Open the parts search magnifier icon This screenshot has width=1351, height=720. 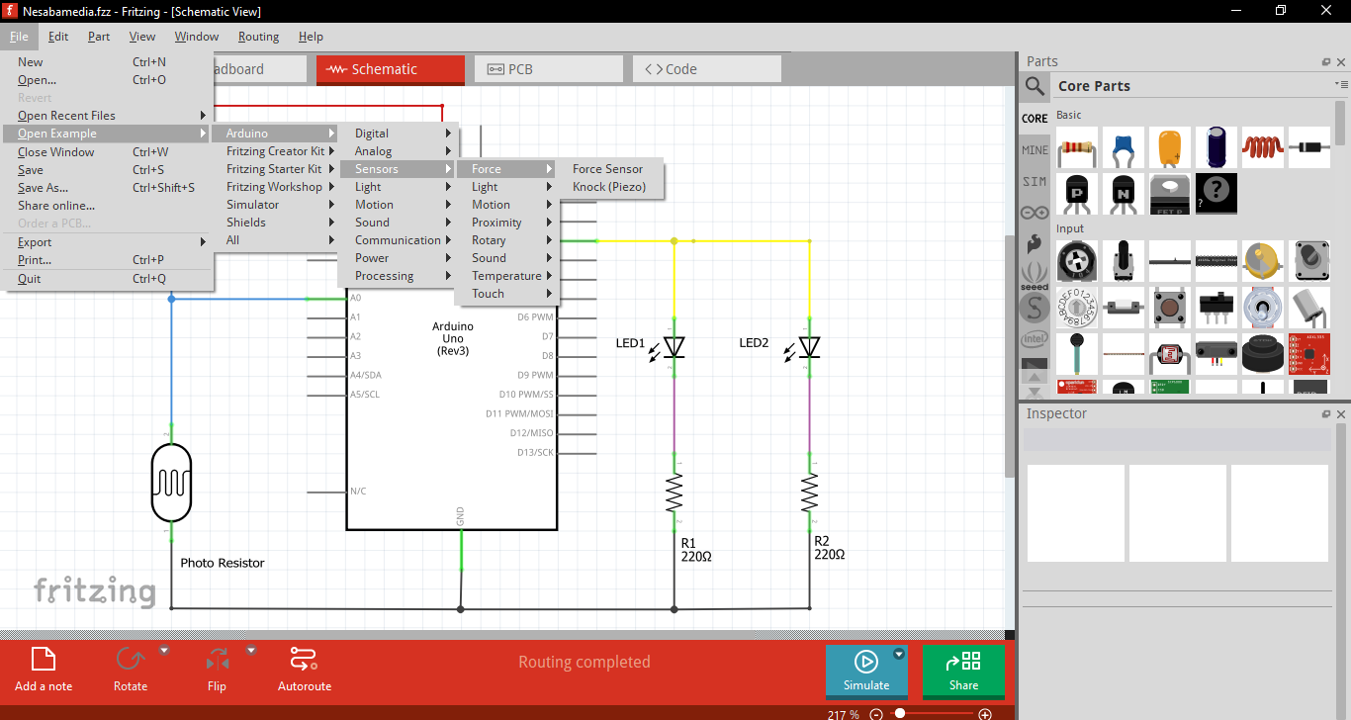click(1035, 86)
